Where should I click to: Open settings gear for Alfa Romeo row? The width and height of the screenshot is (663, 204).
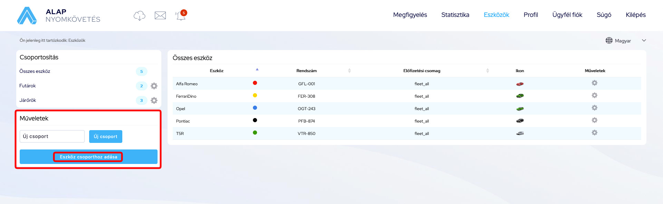(x=595, y=83)
